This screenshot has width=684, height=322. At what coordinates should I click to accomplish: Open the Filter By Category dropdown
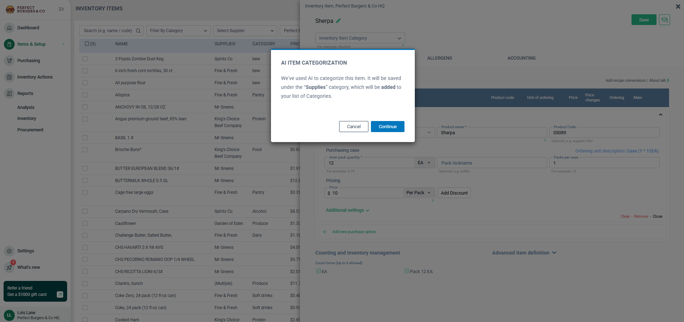point(178,31)
